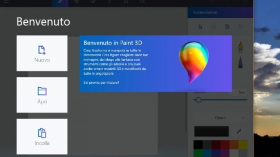Click the thickness slider handle

(198, 100)
